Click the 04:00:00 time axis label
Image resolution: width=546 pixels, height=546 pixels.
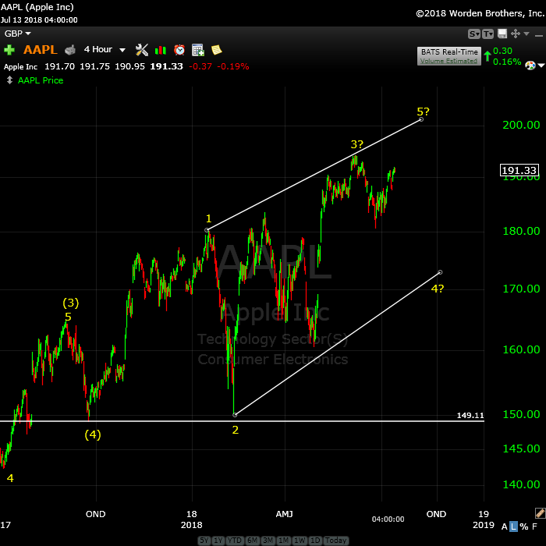(388, 519)
